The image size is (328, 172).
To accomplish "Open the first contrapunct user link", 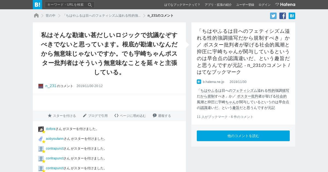I will [x=55, y=149].
